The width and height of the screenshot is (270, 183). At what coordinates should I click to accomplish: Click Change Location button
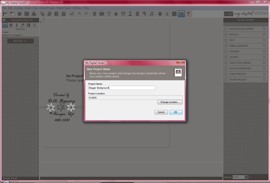[x=170, y=102]
